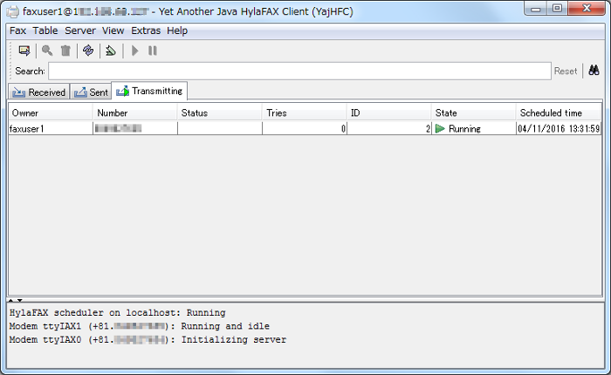Click the trash Delete fax icon
This screenshot has width=611, height=375.
[x=65, y=51]
